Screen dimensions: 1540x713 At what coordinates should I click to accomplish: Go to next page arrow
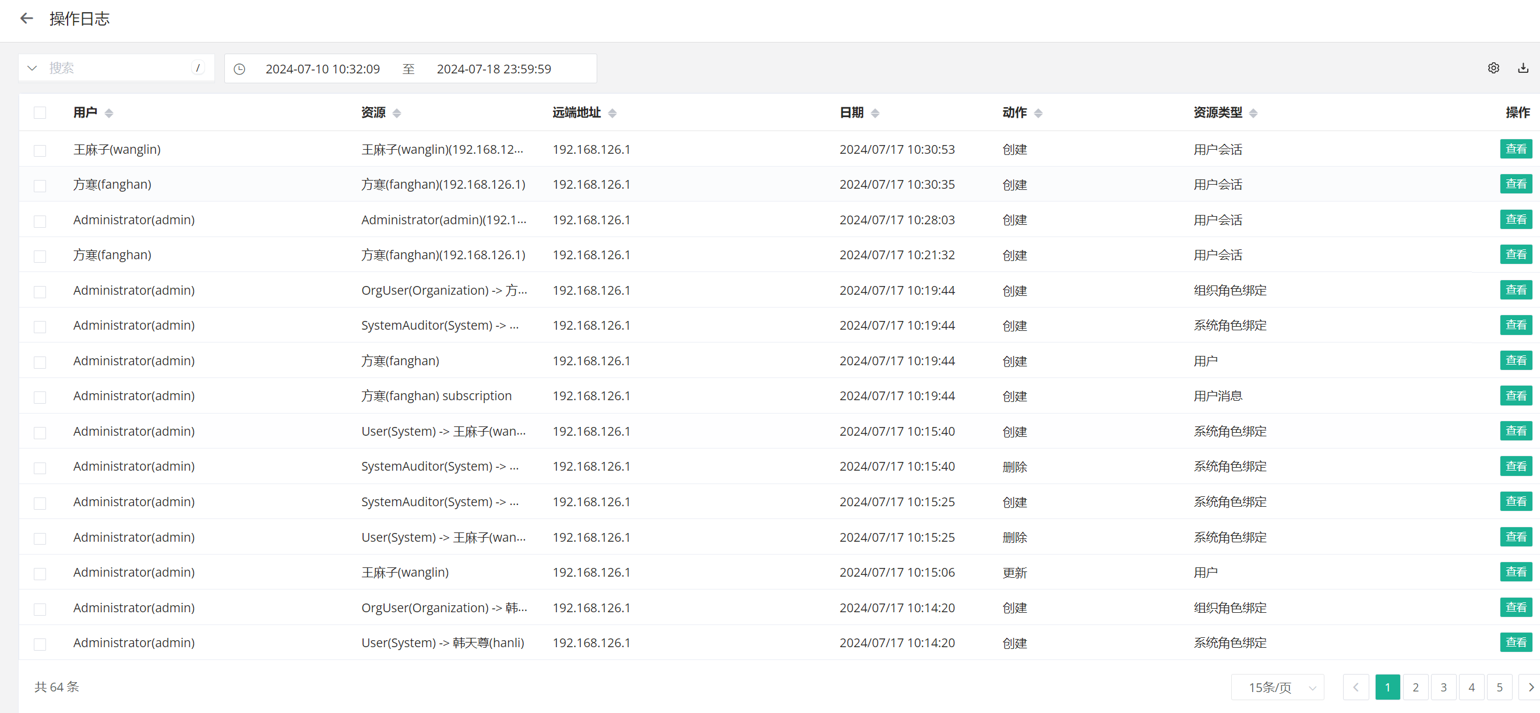(x=1531, y=687)
